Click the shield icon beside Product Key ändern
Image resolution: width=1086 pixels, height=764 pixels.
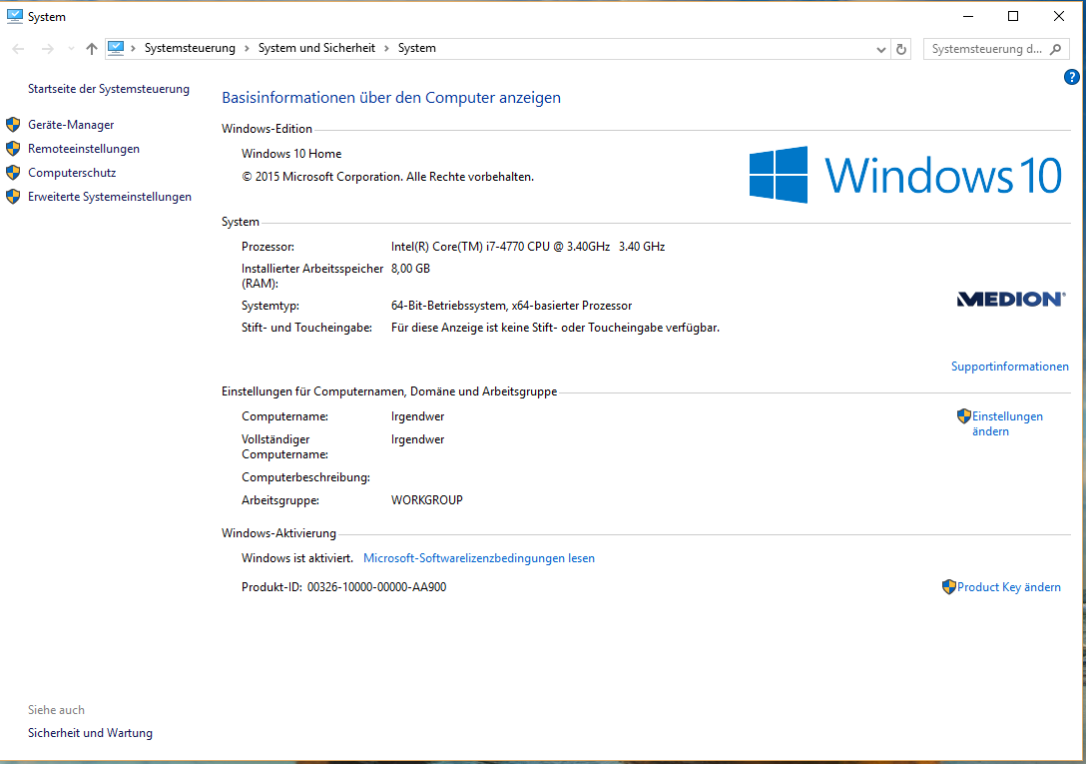(x=948, y=587)
